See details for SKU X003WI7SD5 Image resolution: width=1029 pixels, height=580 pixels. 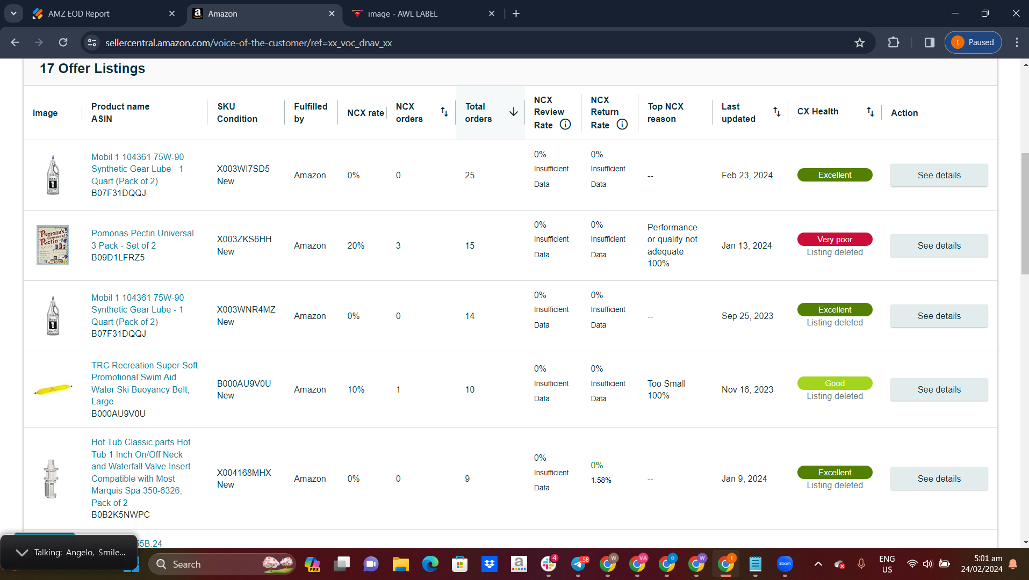click(939, 176)
